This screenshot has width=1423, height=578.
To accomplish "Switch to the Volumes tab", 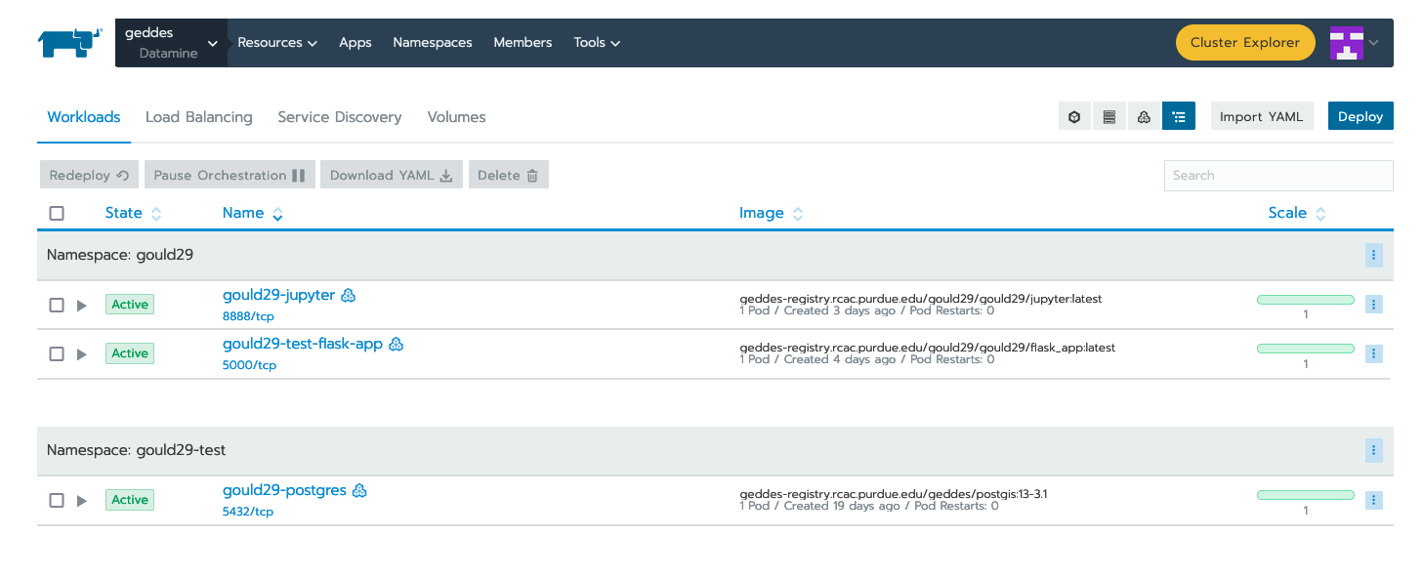I will point(455,116).
